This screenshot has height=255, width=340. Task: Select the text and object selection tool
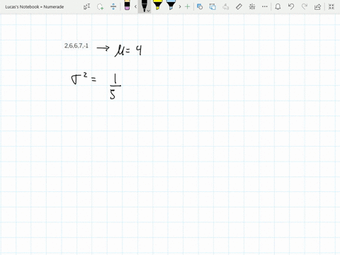tap(86, 6)
